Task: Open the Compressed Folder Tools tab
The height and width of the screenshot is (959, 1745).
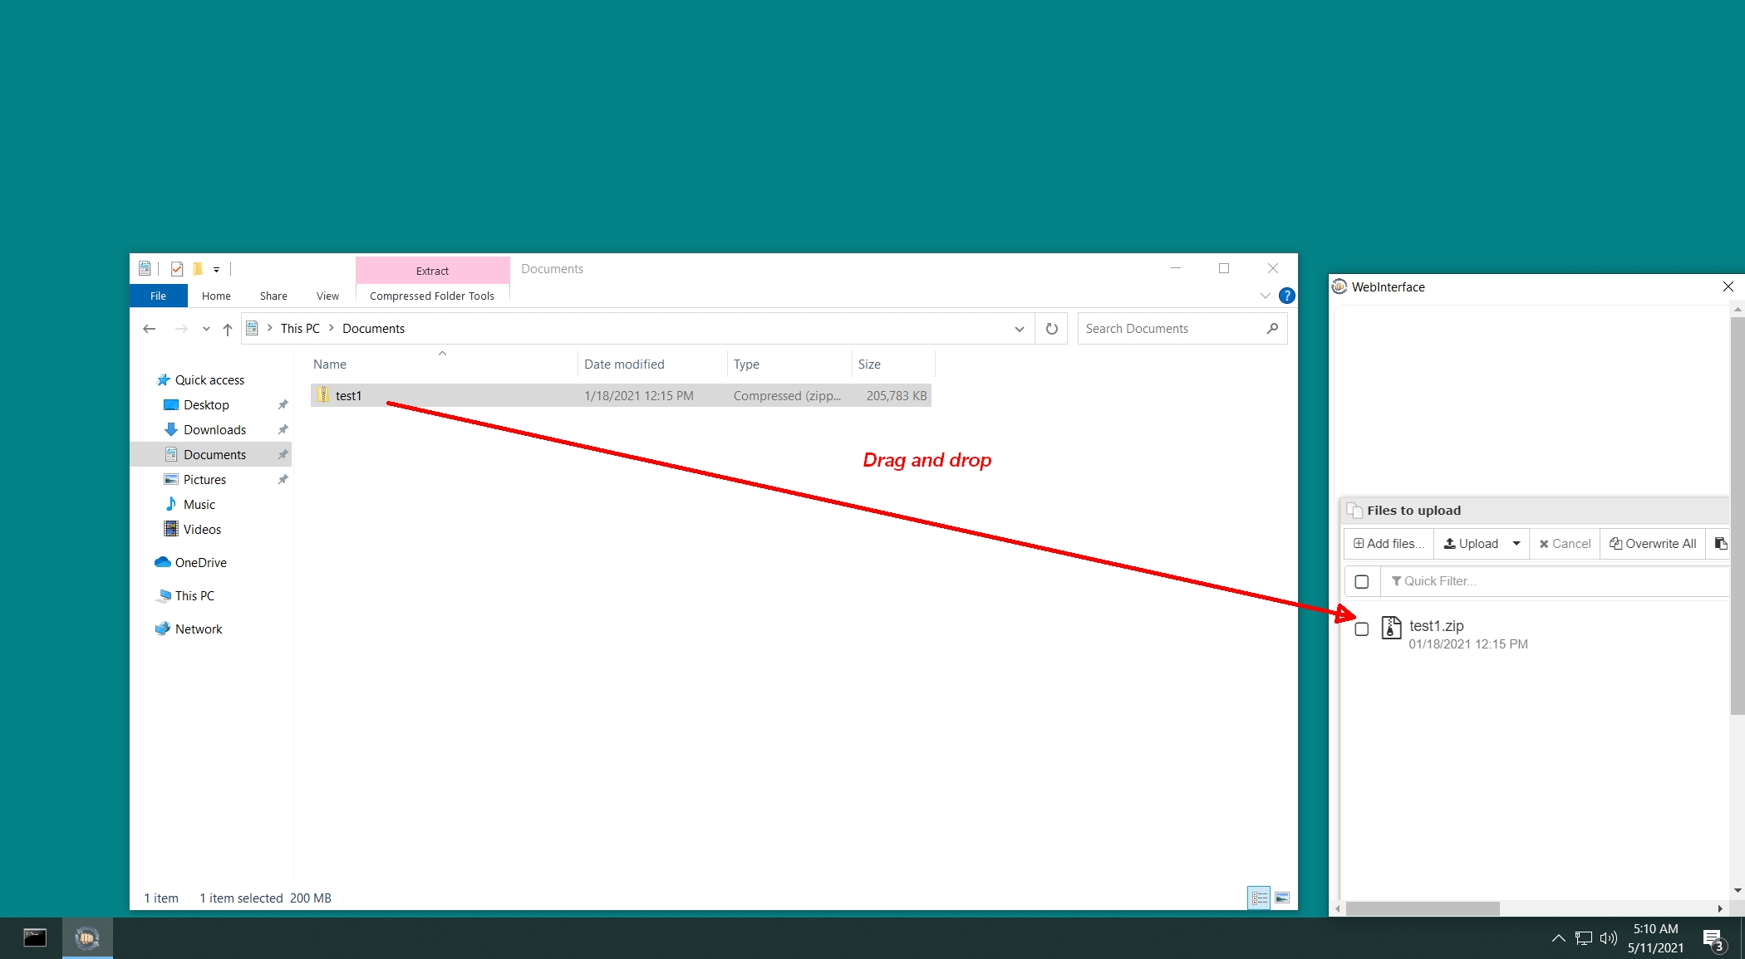Action: click(432, 296)
